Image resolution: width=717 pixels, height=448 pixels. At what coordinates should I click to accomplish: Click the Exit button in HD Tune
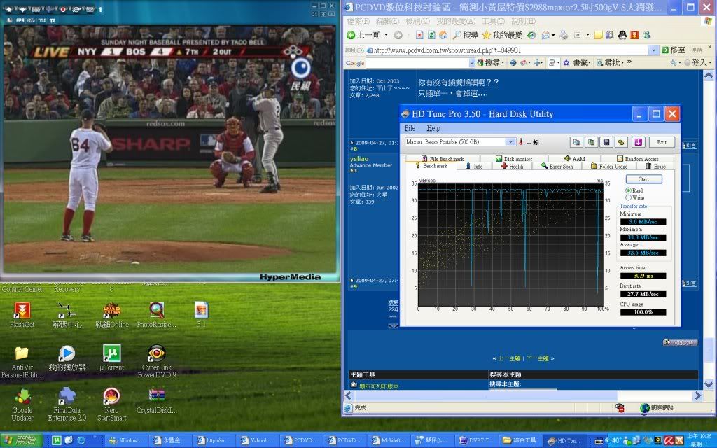pyautogui.click(x=662, y=142)
